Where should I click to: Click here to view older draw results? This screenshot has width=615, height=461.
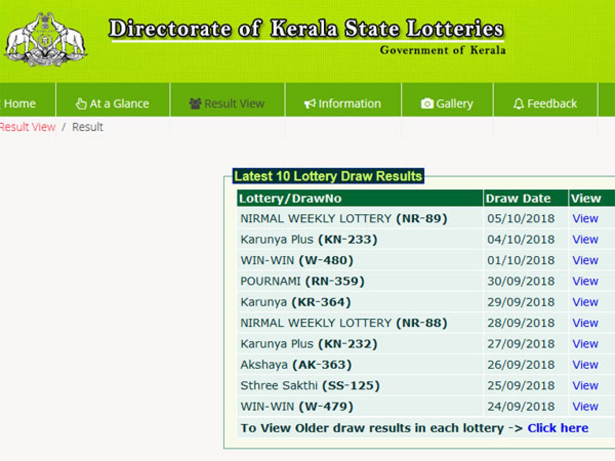tap(558, 428)
